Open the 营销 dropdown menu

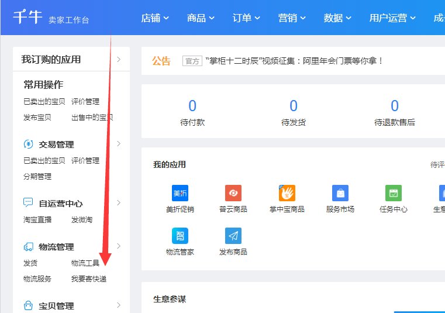[292, 18]
